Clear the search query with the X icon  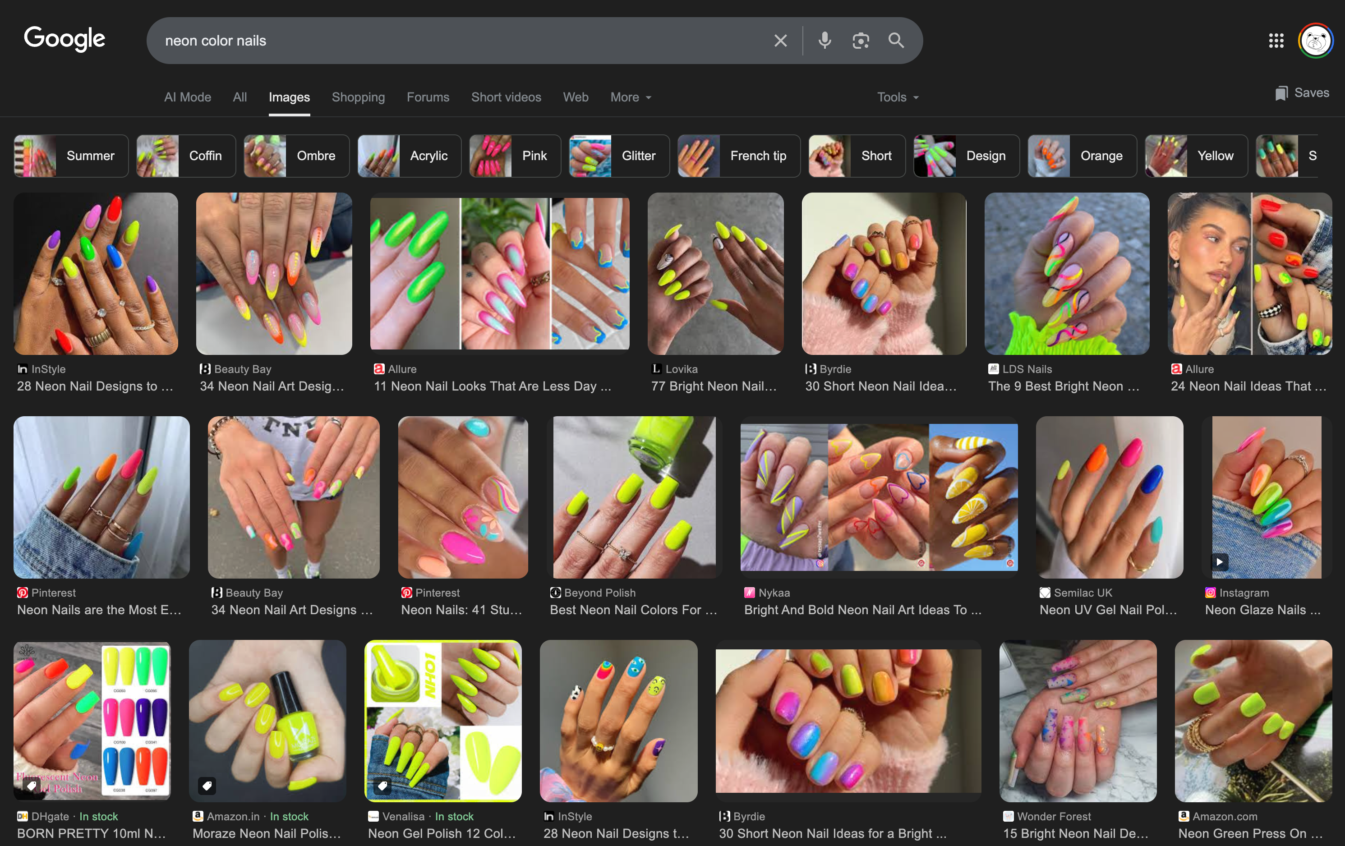click(780, 40)
